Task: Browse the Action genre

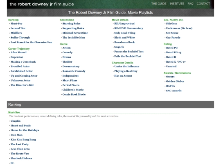Action: [x=67, y=48]
